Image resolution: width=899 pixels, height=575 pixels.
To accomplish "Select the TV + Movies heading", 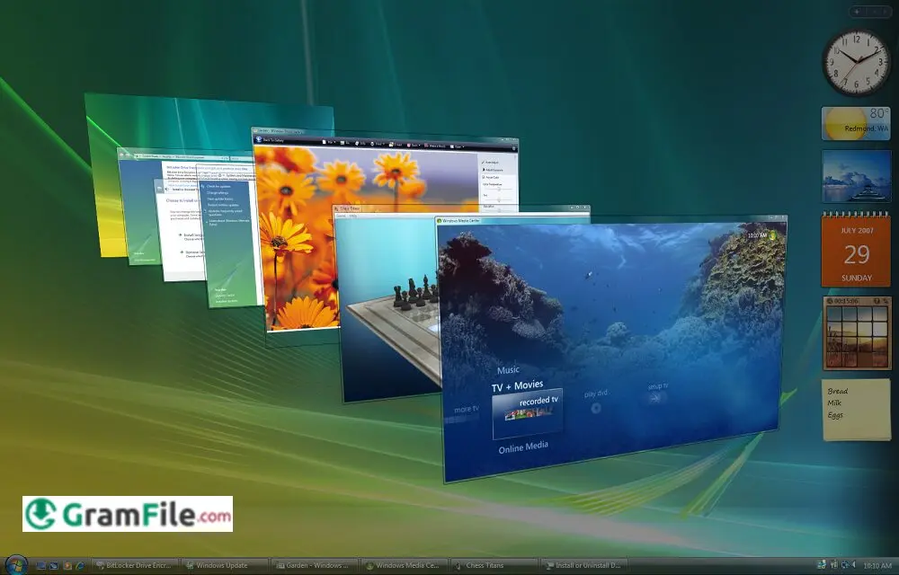I will (x=517, y=385).
